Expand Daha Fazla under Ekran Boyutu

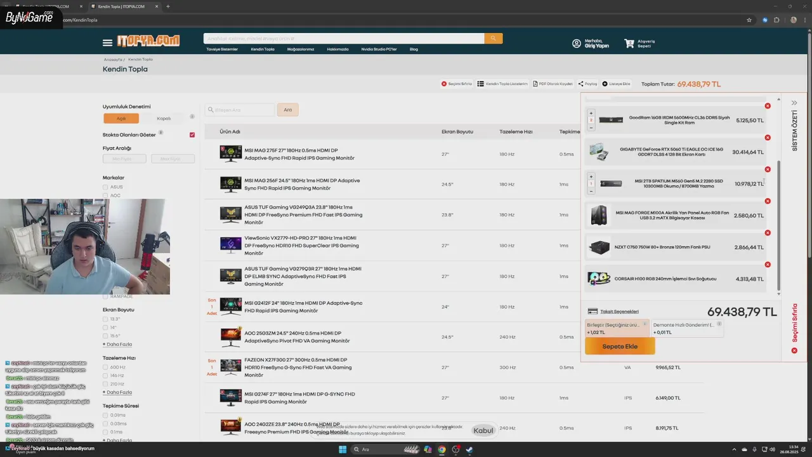point(117,344)
